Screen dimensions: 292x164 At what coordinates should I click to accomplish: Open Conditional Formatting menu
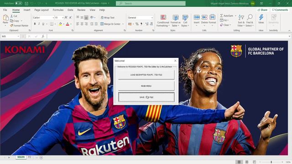click(163, 20)
